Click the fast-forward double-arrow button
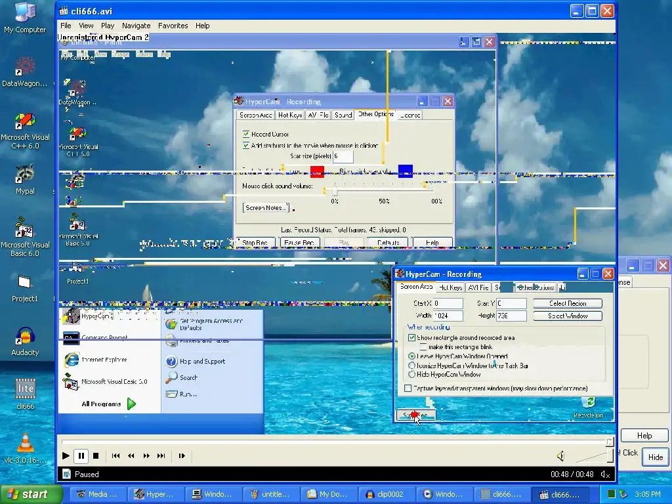The height and width of the screenshot is (504, 672). click(146, 456)
